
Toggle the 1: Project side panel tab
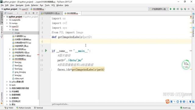[x=2, y=17]
